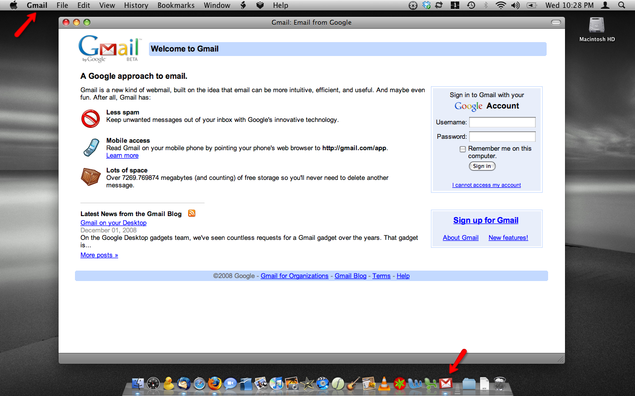Click the Bluetooth menu bar icon

[x=486, y=5]
